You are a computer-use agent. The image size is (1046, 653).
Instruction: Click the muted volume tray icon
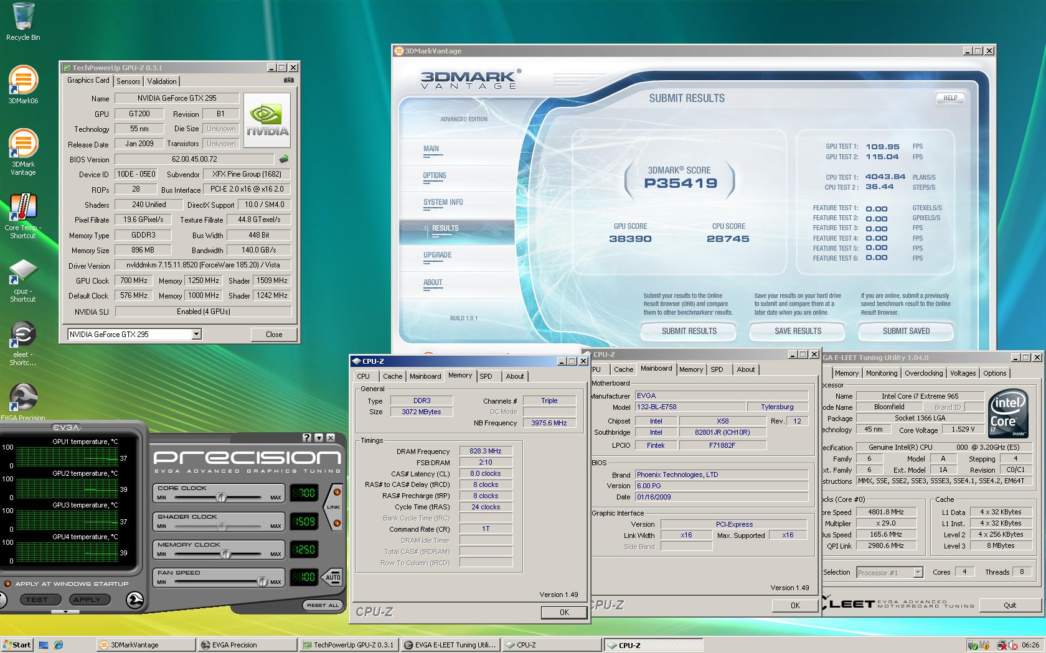tap(1013, 645)
